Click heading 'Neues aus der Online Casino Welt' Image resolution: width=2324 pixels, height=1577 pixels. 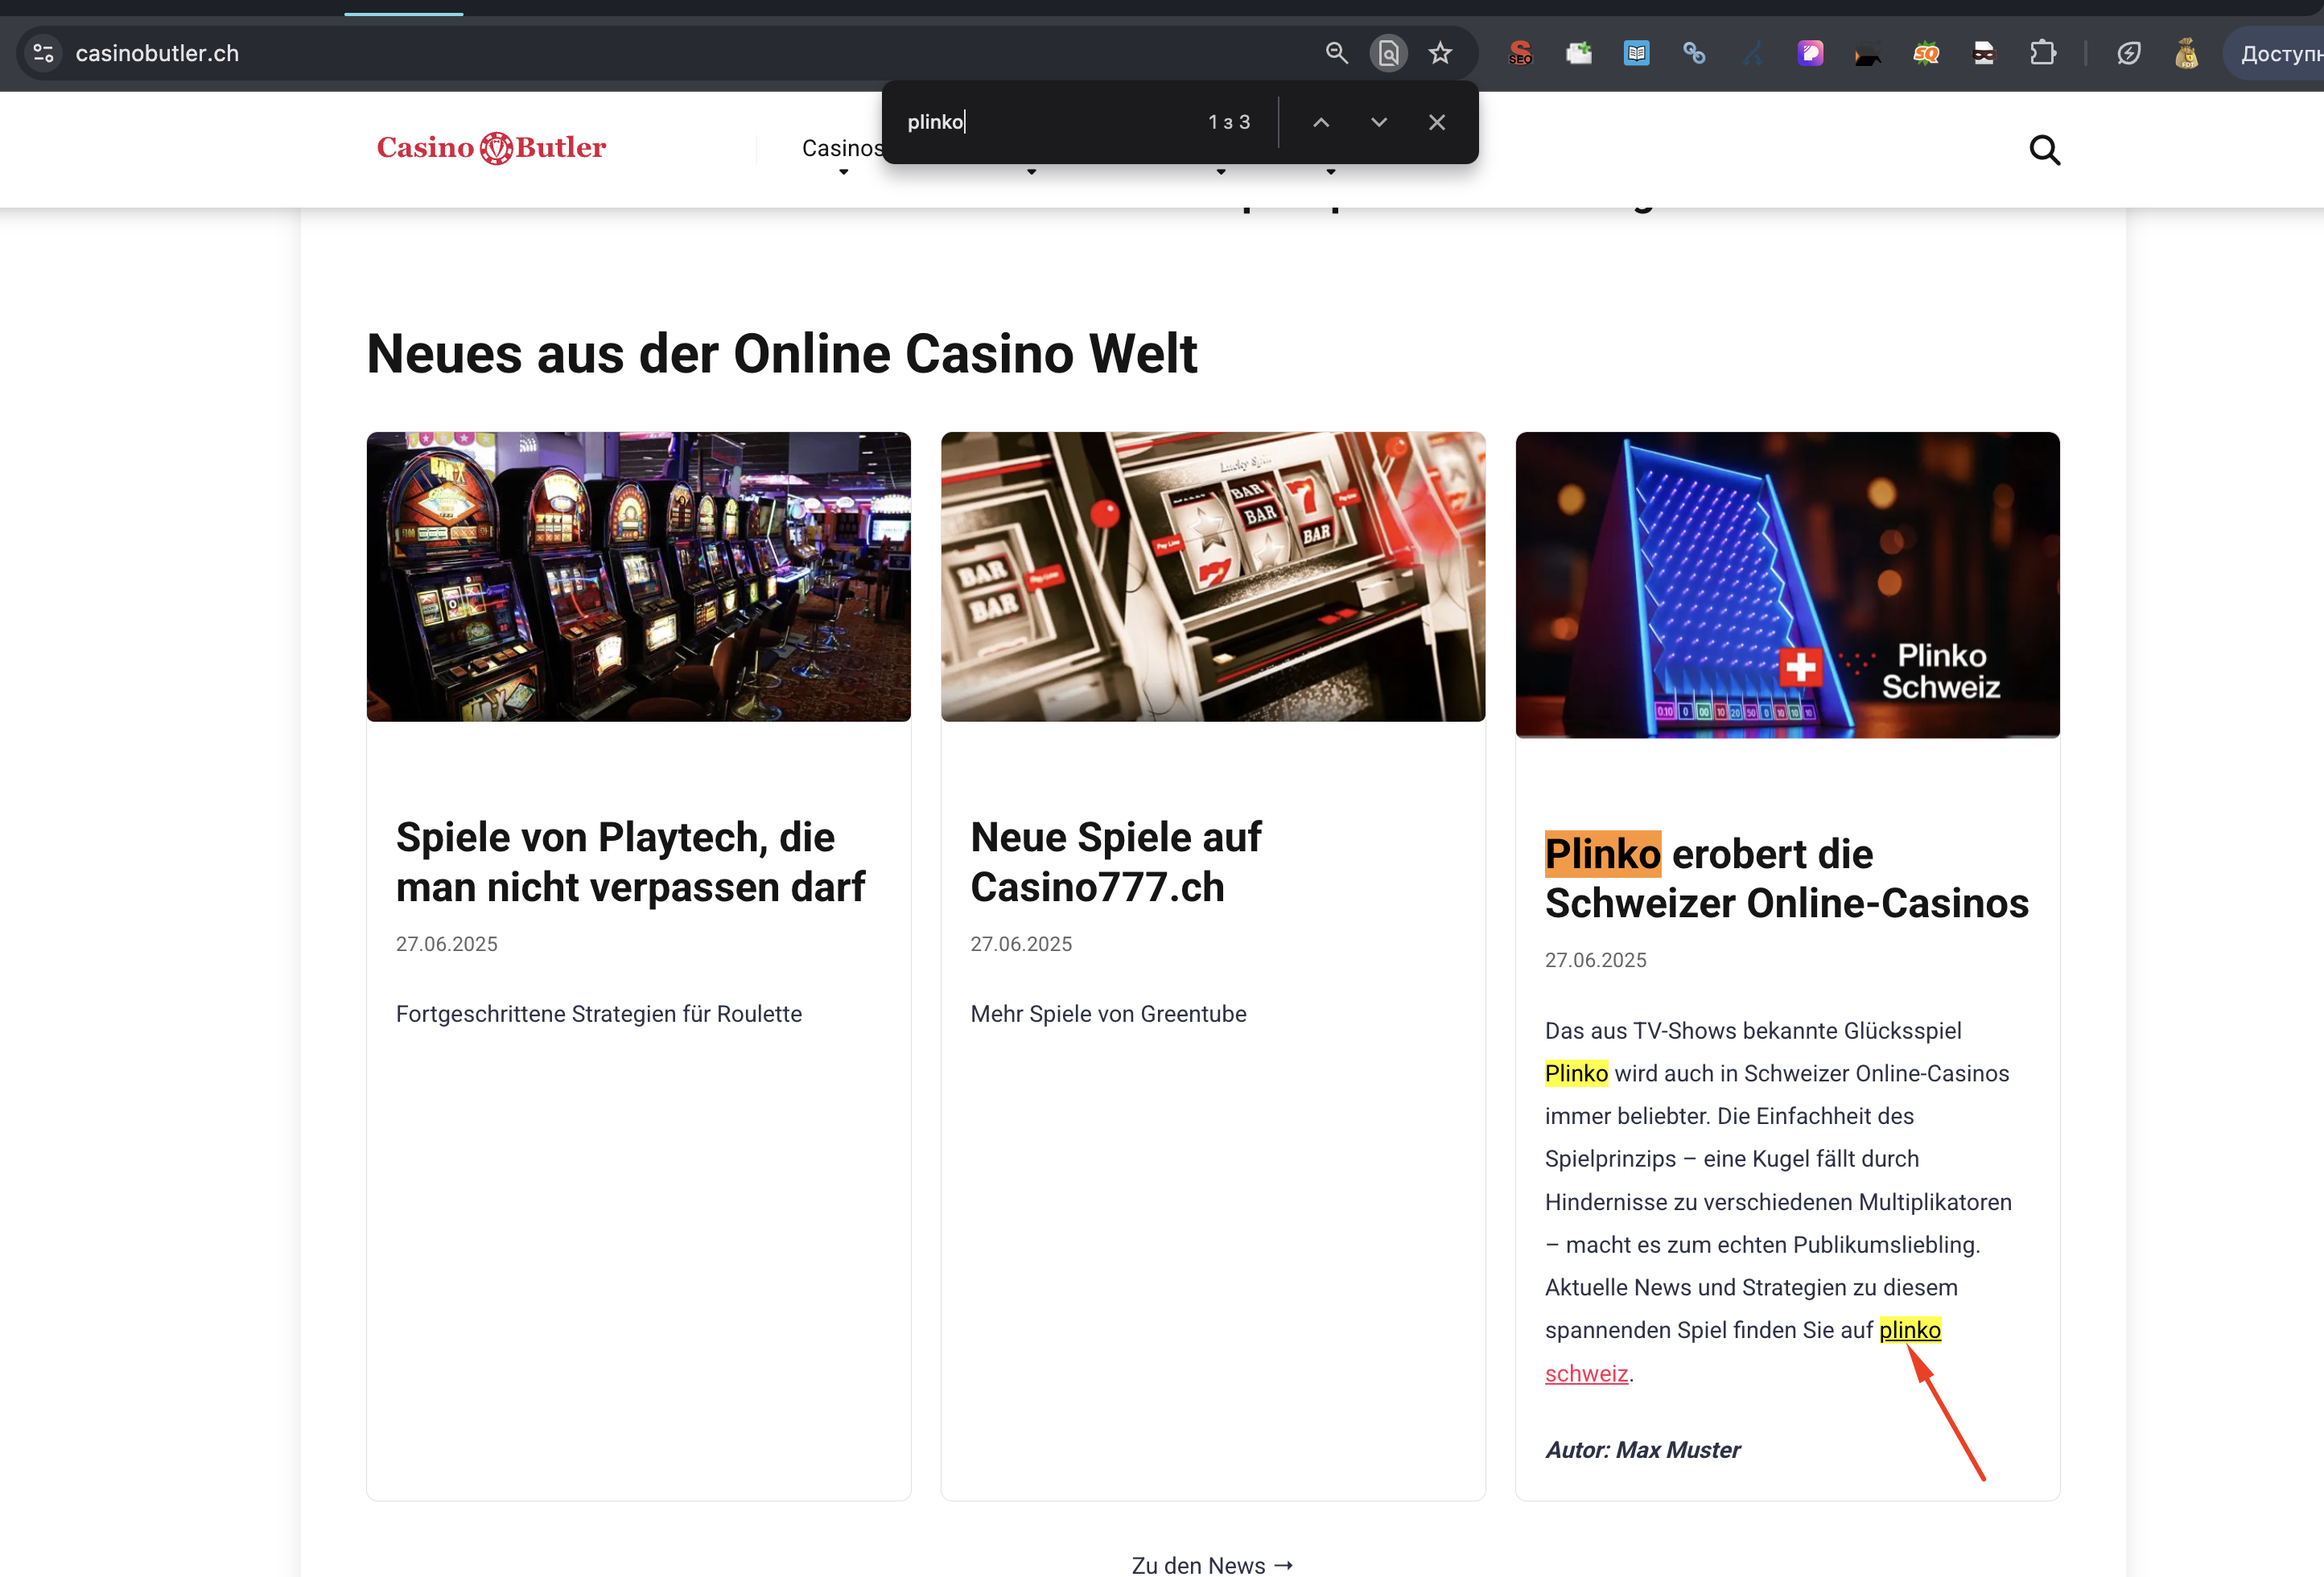[782, 354]
